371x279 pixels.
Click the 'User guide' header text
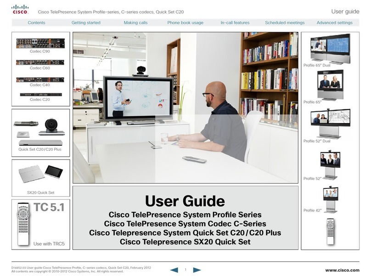(x=345, y=11)
